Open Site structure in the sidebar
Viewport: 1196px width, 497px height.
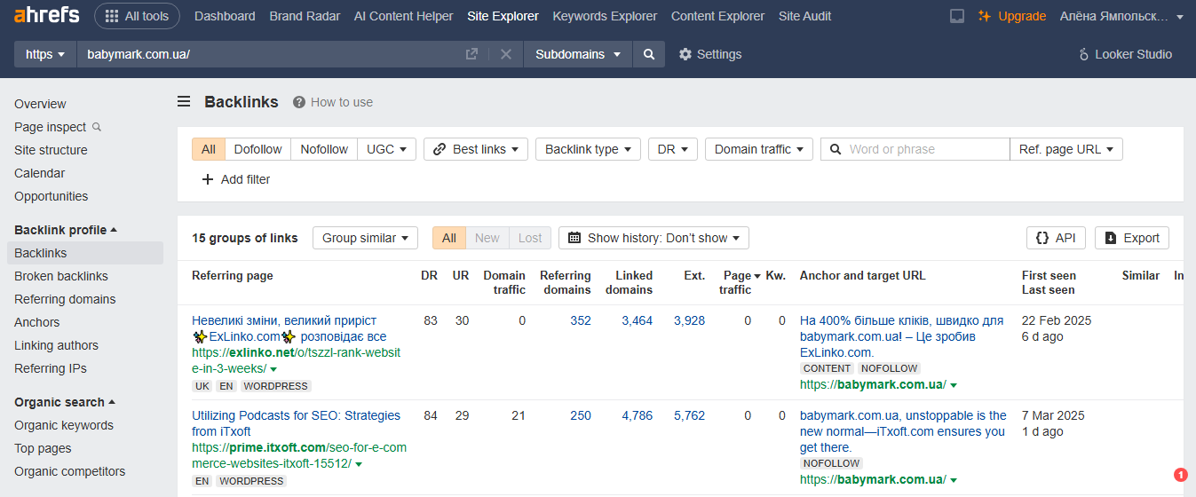51,150
